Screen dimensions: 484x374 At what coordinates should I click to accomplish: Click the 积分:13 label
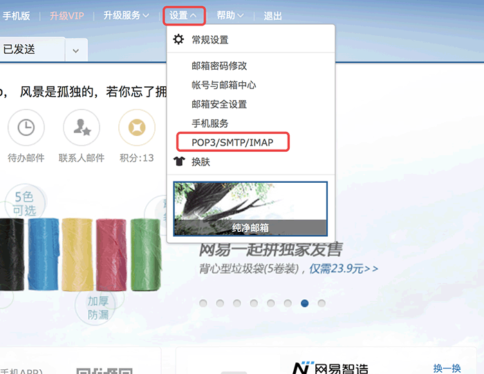[x=137, y=158]
